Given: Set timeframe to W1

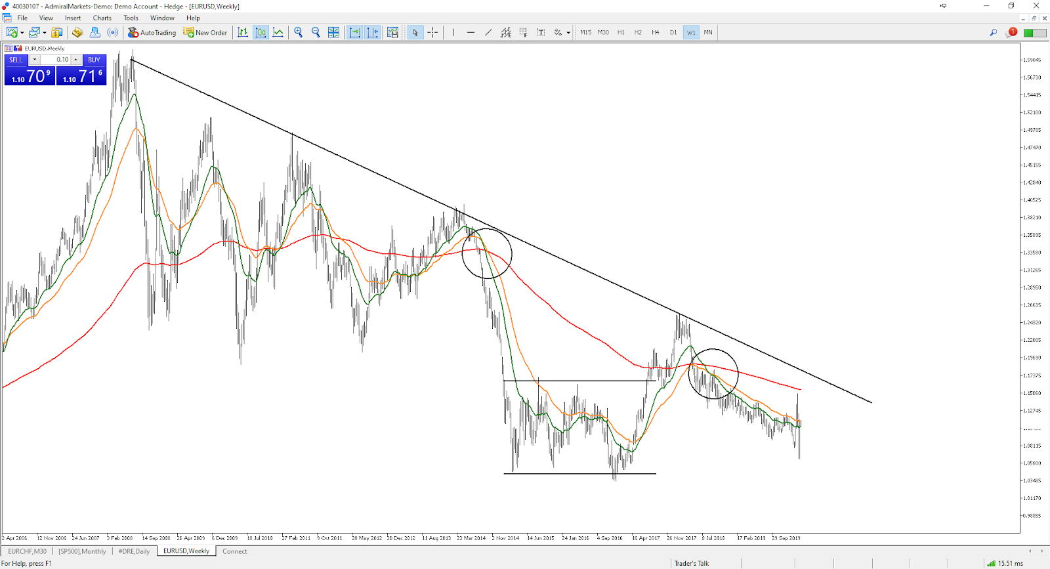Looking at the screenshot, I should tap(691, 32).
